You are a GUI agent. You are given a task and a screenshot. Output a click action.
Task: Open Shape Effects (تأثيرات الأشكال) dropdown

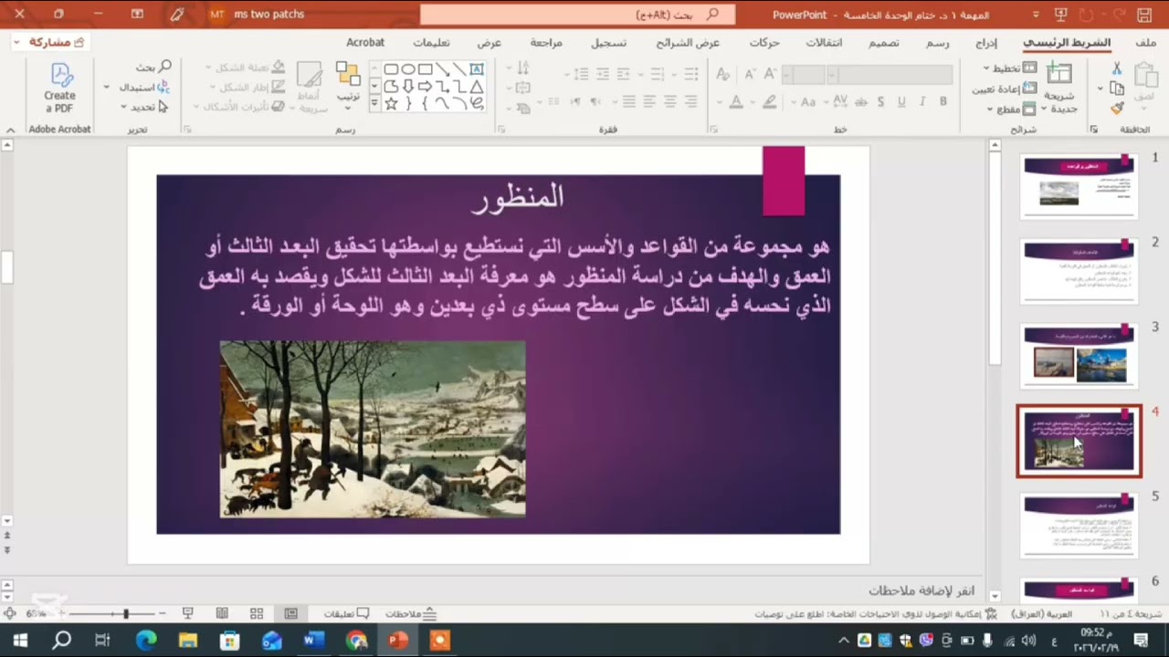239,107
